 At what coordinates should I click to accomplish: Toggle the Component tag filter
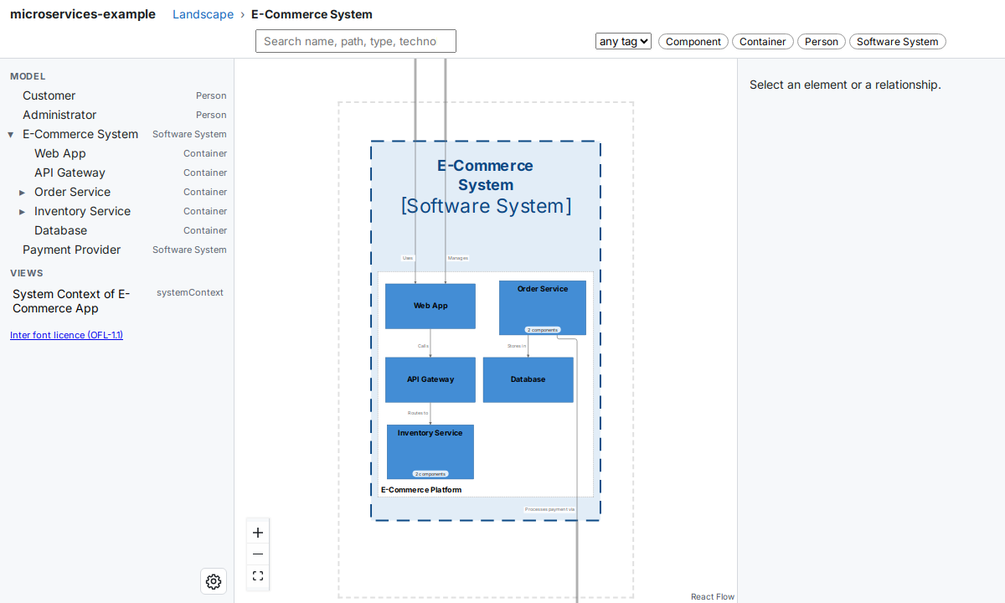point(693,41)
